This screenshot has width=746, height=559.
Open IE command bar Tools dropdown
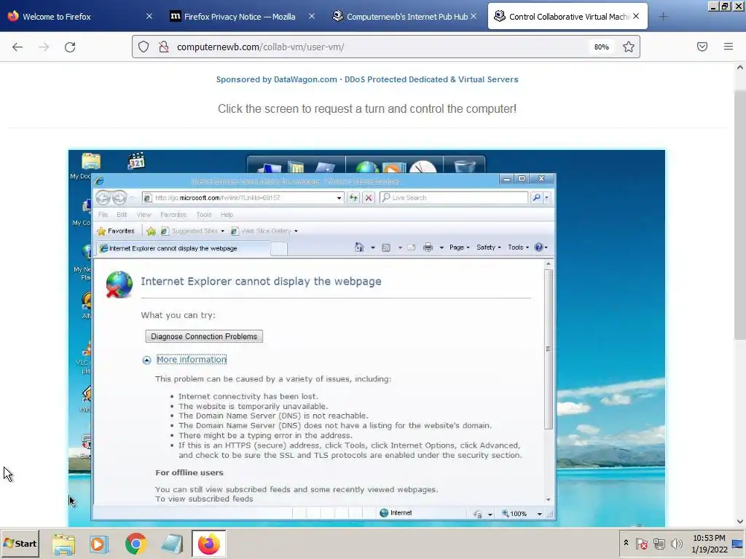(518, 247)
